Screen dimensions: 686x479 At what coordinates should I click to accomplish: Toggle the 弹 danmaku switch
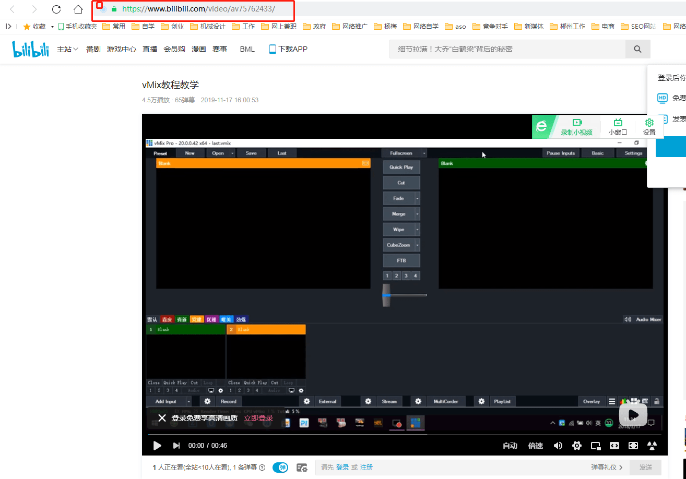(x=280, y=468)
